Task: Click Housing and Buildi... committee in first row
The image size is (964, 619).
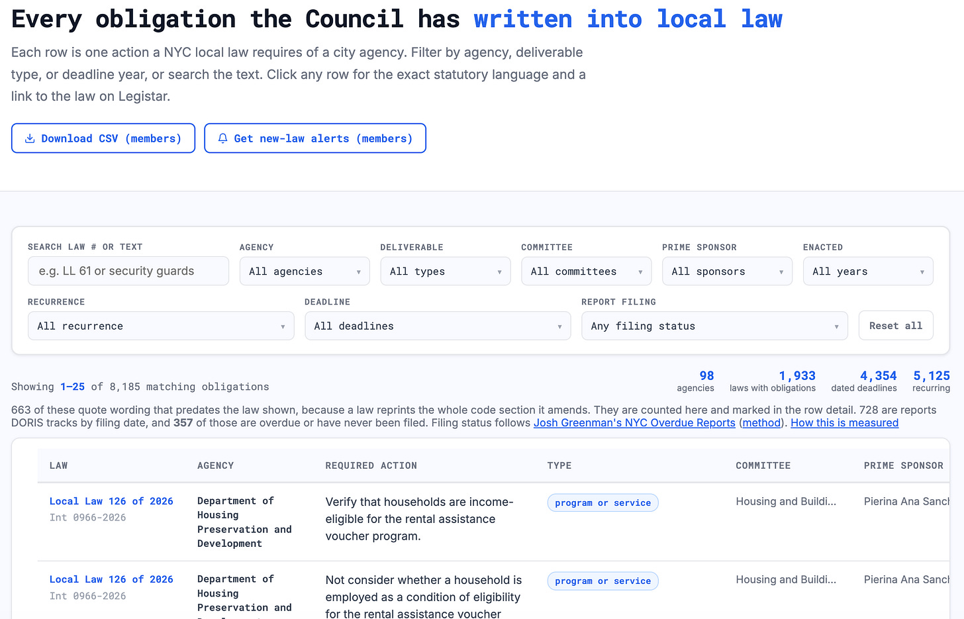Action: [x=786, y=501]
